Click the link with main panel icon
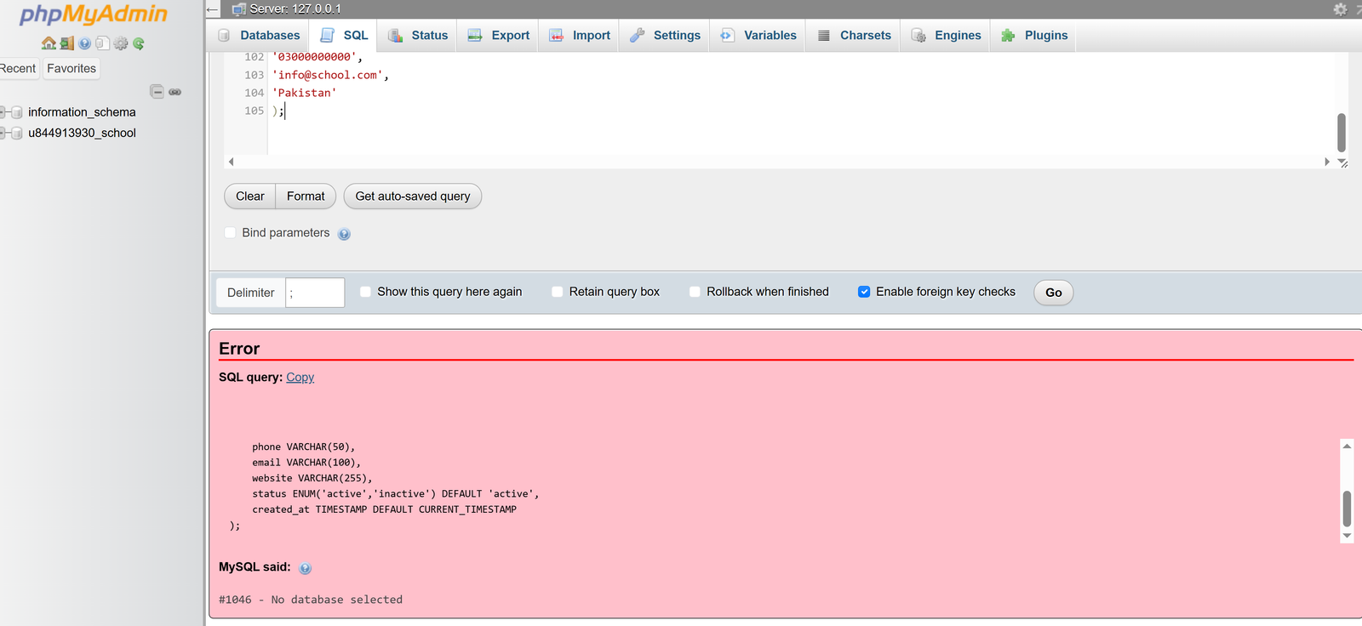The image size is (1362, 626). 175,91
